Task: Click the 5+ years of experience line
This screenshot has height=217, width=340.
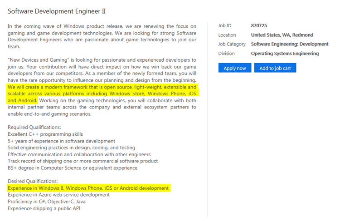Action: tap(61, 141)
